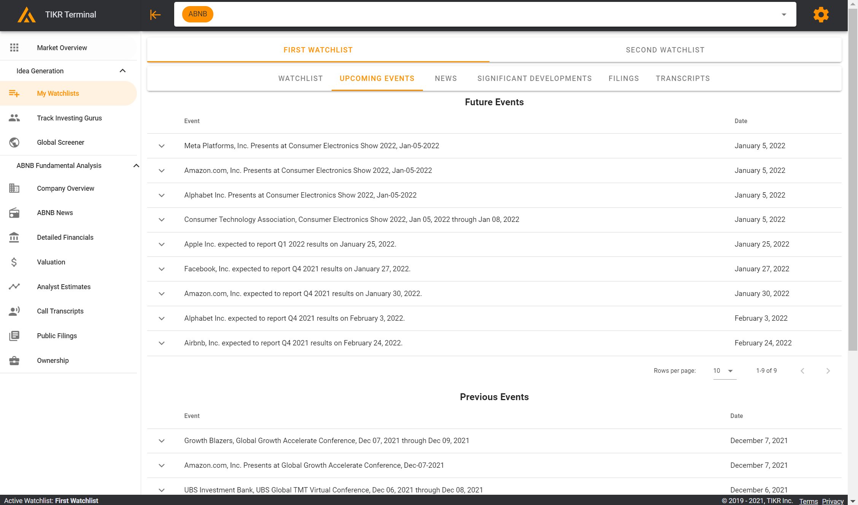This screenshot has width=858, height=505.
Task: Click the Privacy link in footer
Action: 833,501
